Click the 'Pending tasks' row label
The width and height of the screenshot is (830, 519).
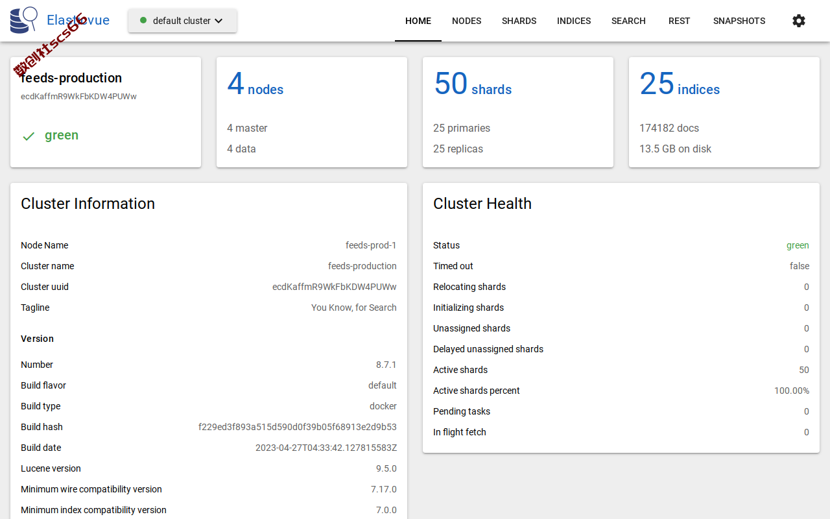tap(462, 411)
